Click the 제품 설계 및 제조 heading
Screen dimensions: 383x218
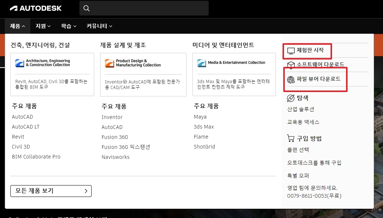coord(123,45)
